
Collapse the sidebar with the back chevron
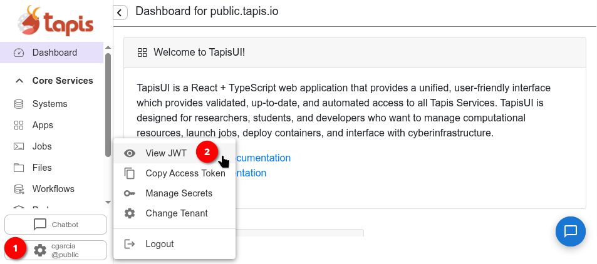(120, 13)
